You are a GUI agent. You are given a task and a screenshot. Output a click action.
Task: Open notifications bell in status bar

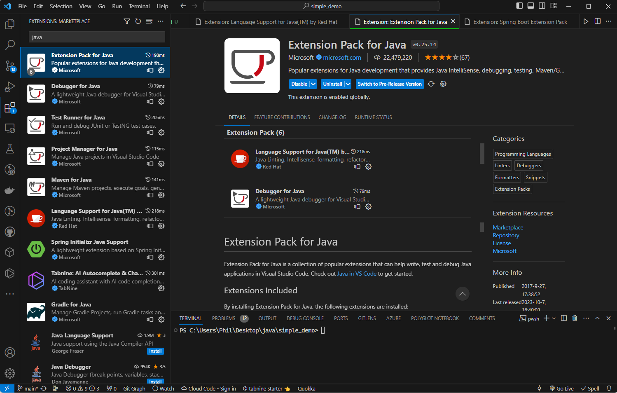609,388
